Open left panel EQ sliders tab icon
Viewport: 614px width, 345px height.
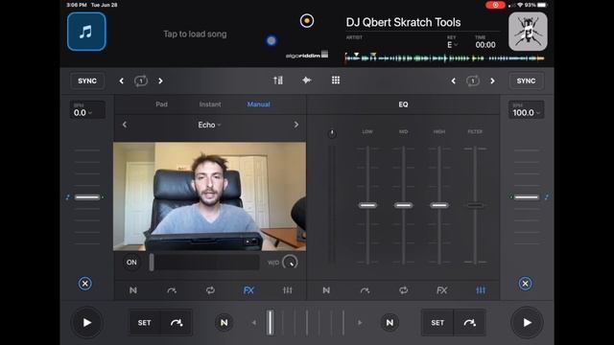coord(288,290)
